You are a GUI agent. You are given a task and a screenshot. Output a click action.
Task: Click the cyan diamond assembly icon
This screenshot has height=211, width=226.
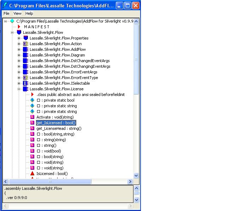coord(12,21)
